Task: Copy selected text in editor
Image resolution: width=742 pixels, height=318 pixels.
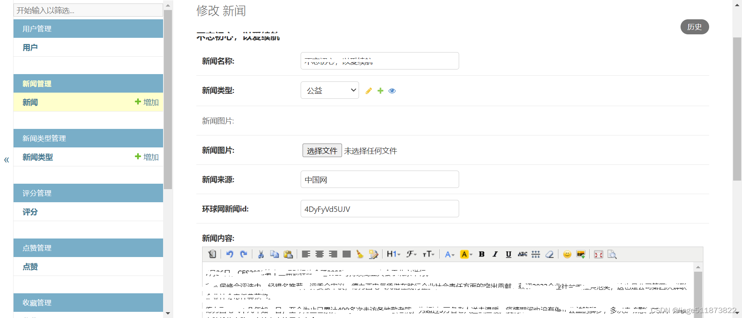Action: pos(274,254)
